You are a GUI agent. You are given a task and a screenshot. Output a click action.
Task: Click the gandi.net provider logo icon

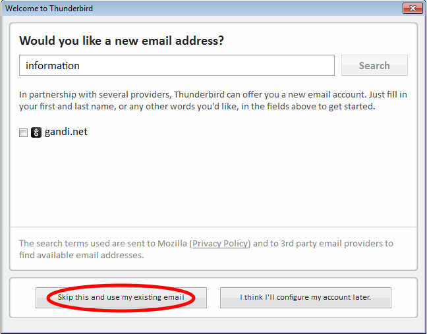pos(36,132)
